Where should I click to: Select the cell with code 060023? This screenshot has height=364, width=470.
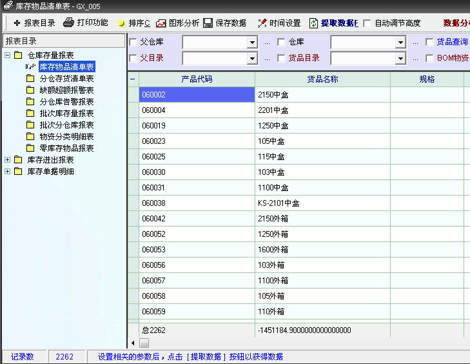point(197,141)
